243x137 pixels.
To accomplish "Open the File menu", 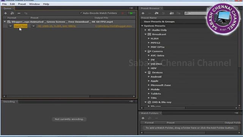I will coord(5,4).
